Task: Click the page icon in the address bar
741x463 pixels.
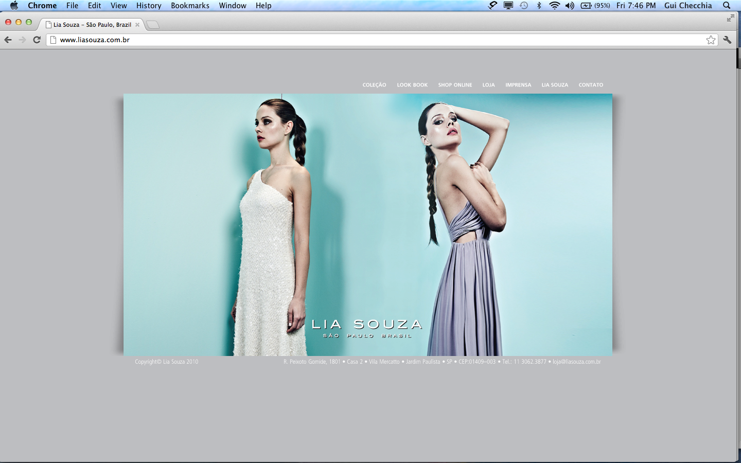Action: click(53, 40)
